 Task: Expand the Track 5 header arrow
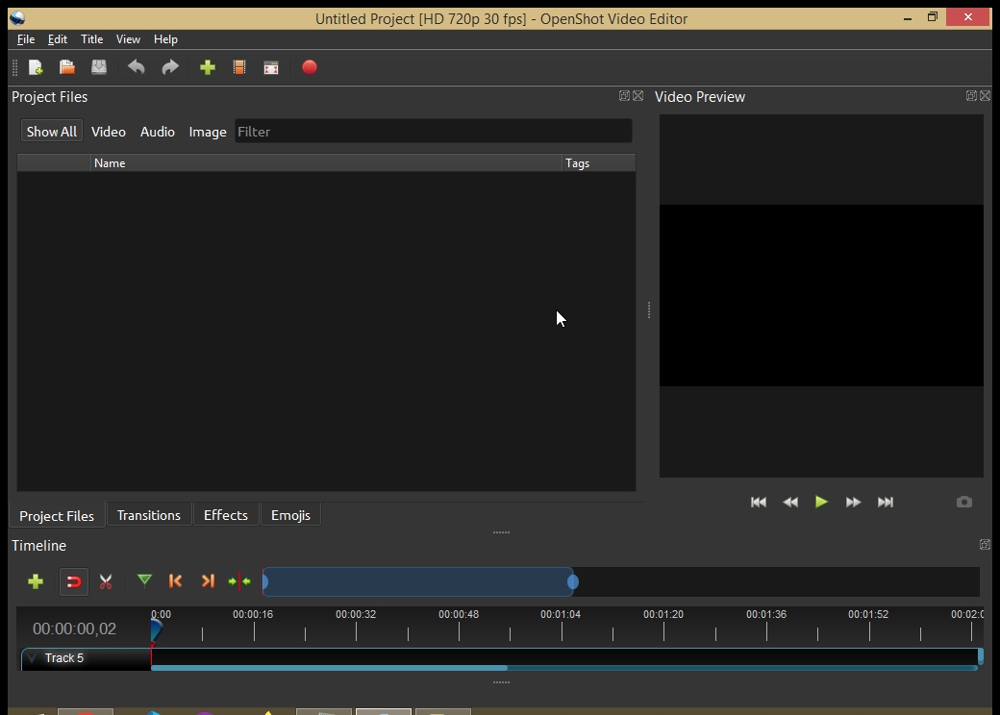click(x=33, y=657)
